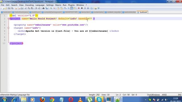Switch to the welcome.php tab
The image size is (182, 102).
[129, 12]
